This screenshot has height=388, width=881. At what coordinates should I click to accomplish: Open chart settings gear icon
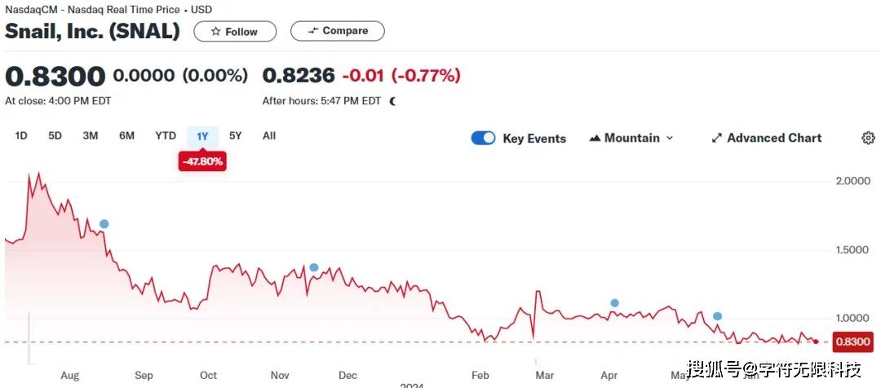(x=868, y=138)
